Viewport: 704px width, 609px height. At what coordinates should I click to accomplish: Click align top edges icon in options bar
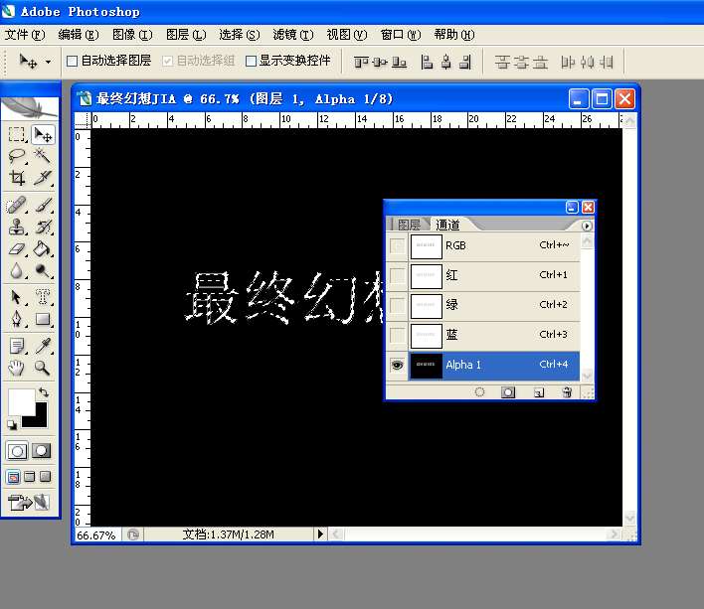click(x=361, y=62)
